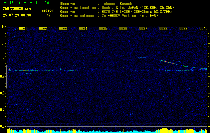Select the filename 2507290030.png
This screenshot has width=210, height=133.
[x=17, y=9]
